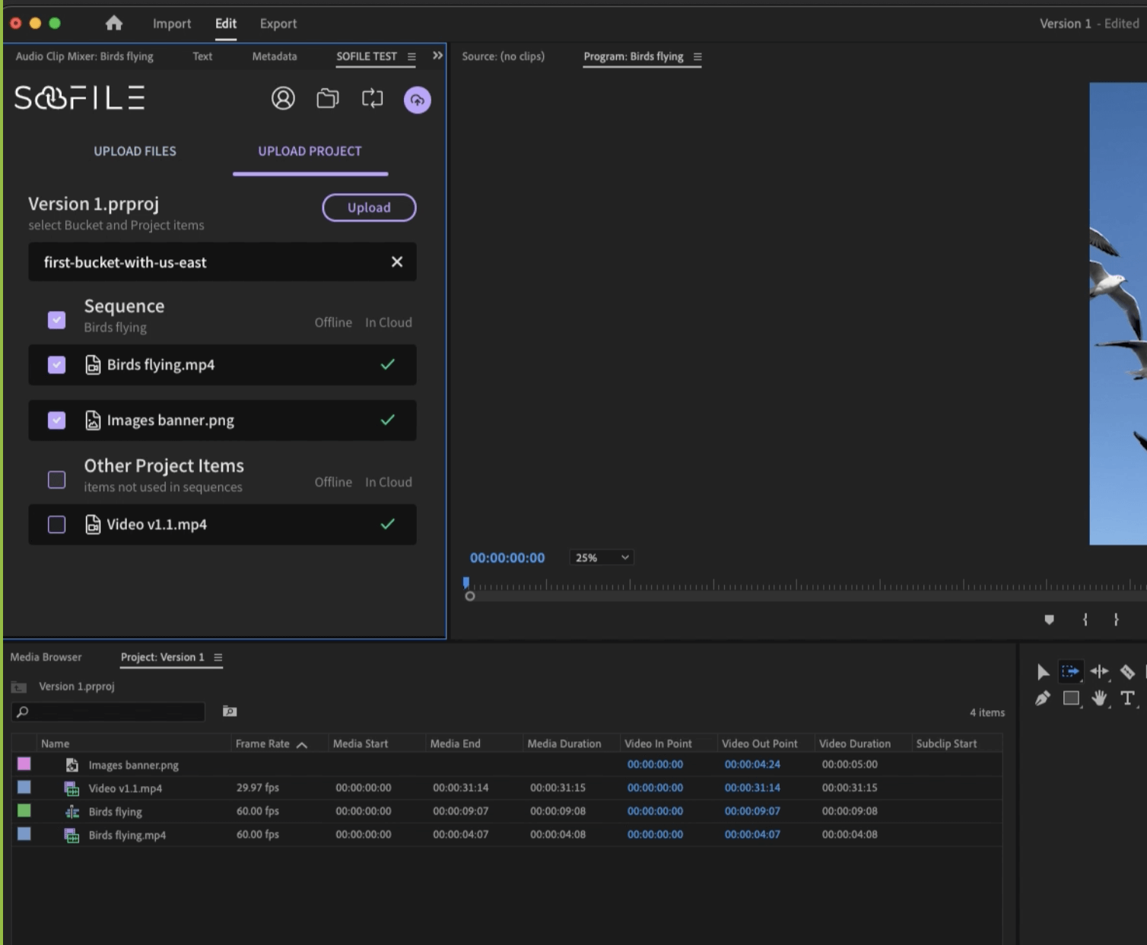
Task: Switch to the UPLOAD FILES tab
Action: tap(135, 151)
